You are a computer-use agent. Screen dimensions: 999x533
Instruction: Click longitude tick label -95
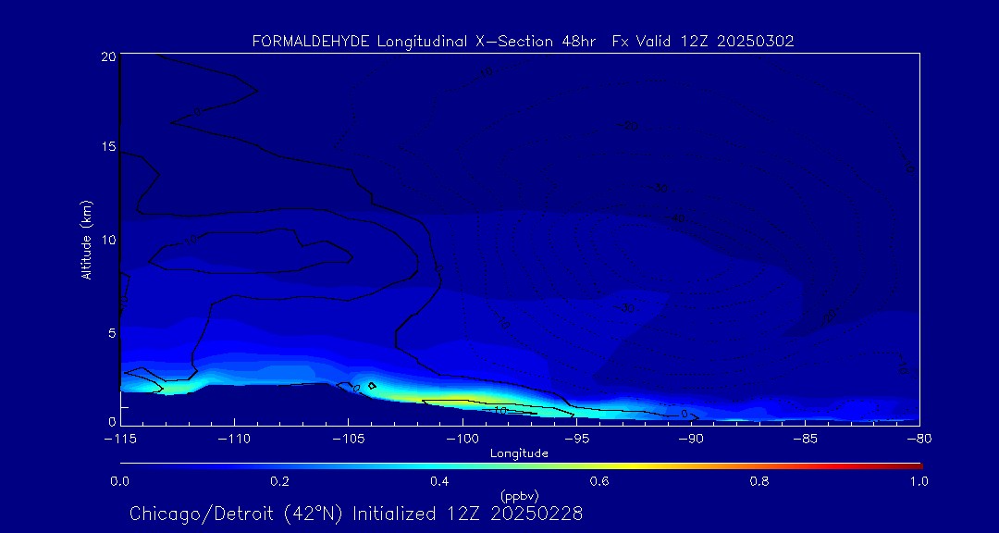tap(576, 439)
